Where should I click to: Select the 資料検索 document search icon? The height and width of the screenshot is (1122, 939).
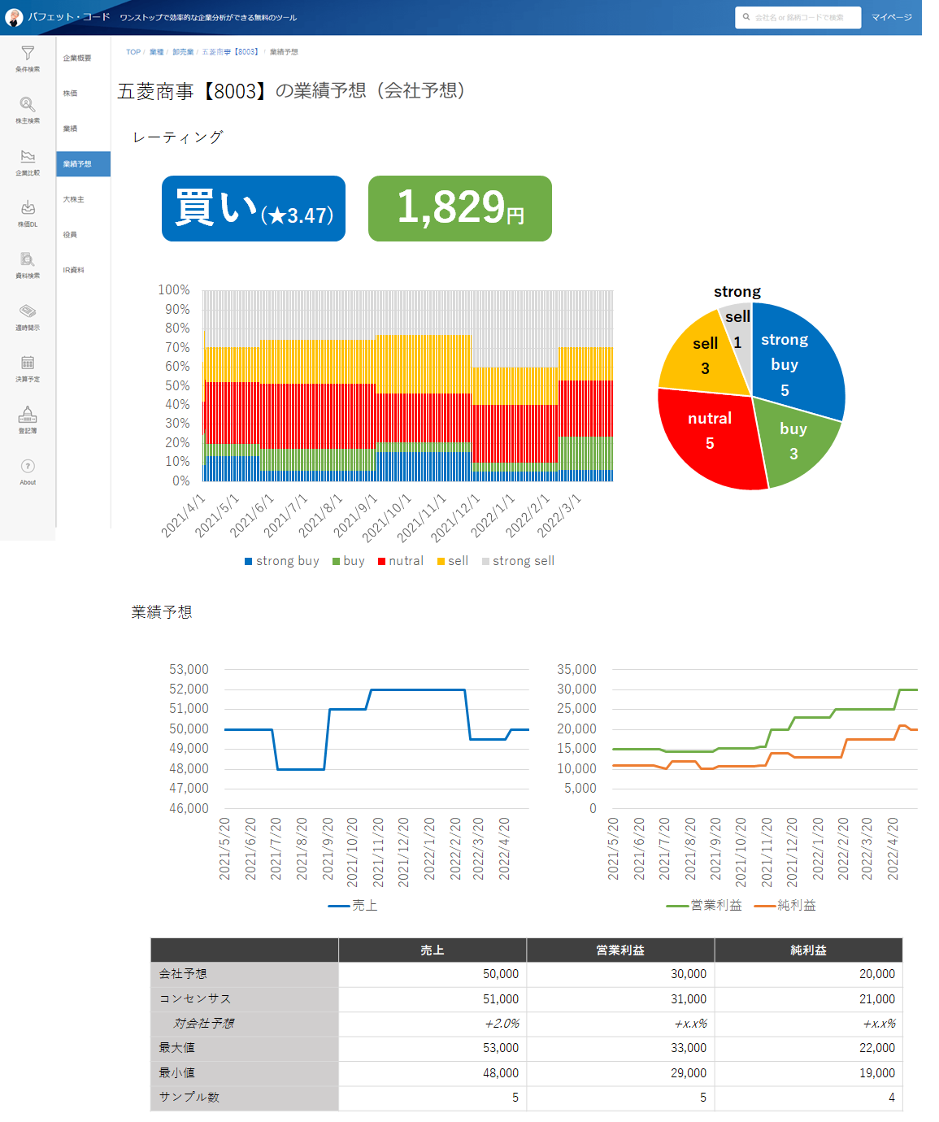pos(28,260)
